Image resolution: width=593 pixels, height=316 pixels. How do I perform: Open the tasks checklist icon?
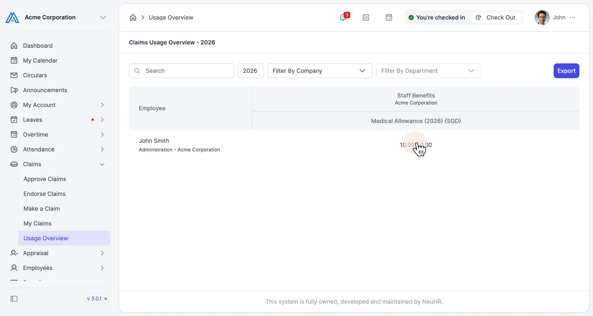click(366, 17)
